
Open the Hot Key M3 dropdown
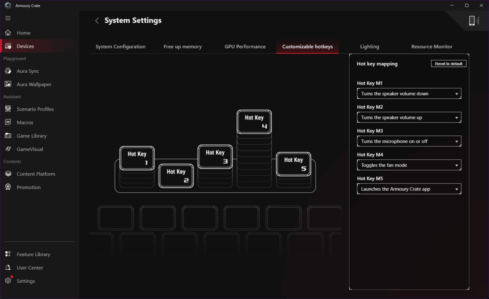coord(409,141)
